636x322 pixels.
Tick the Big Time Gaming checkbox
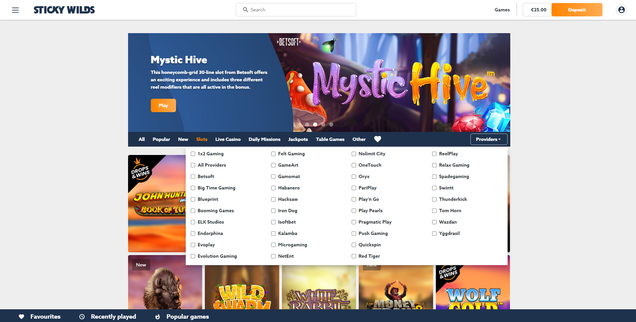[193, 188]
